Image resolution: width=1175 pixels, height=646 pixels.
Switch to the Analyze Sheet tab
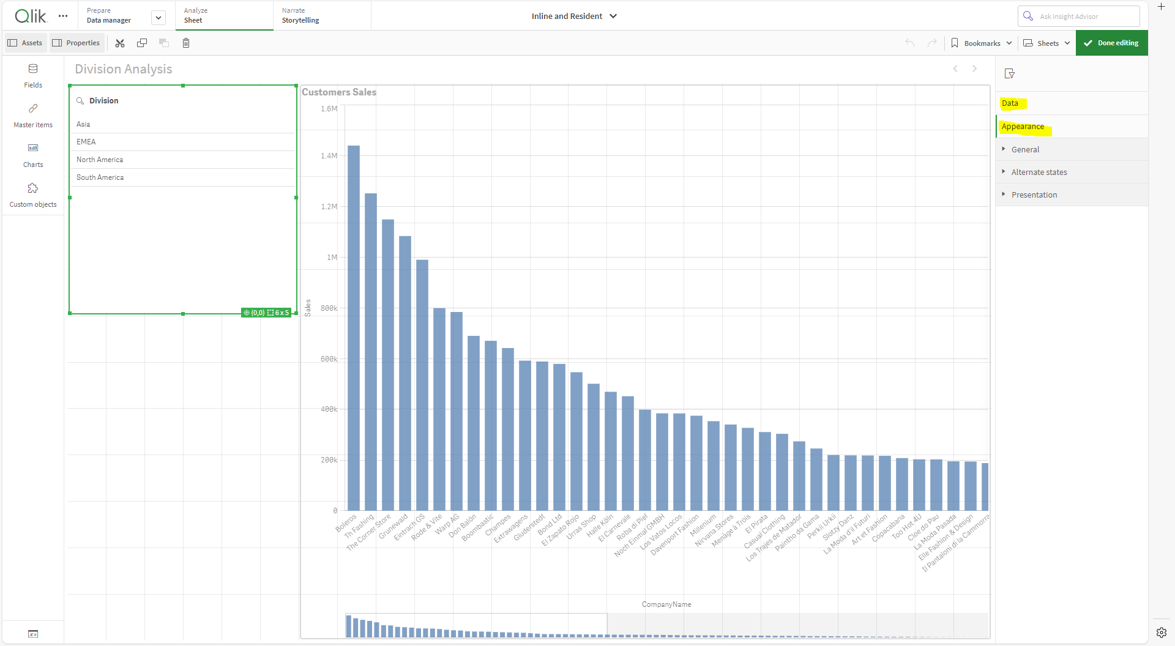(224, 15)
